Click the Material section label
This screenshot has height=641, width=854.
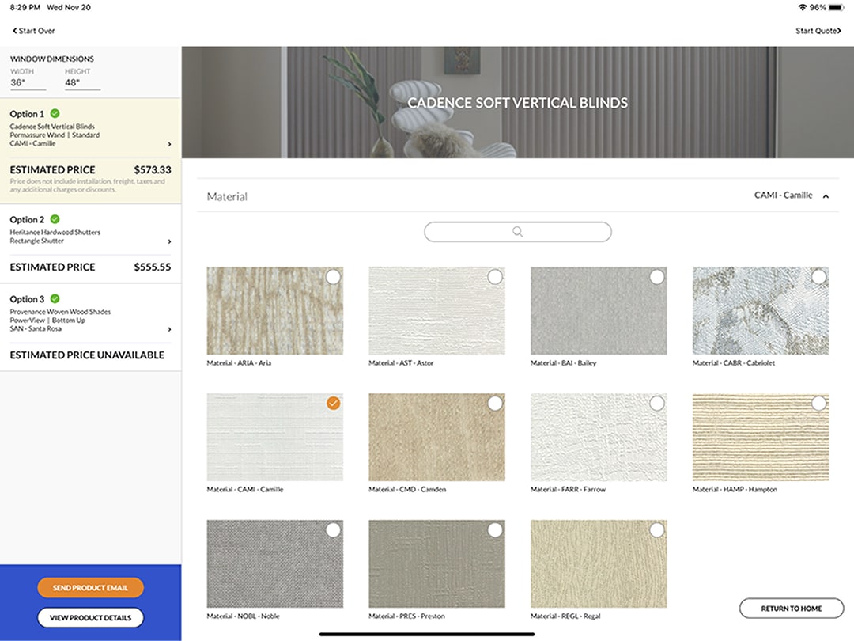(227, 197)
